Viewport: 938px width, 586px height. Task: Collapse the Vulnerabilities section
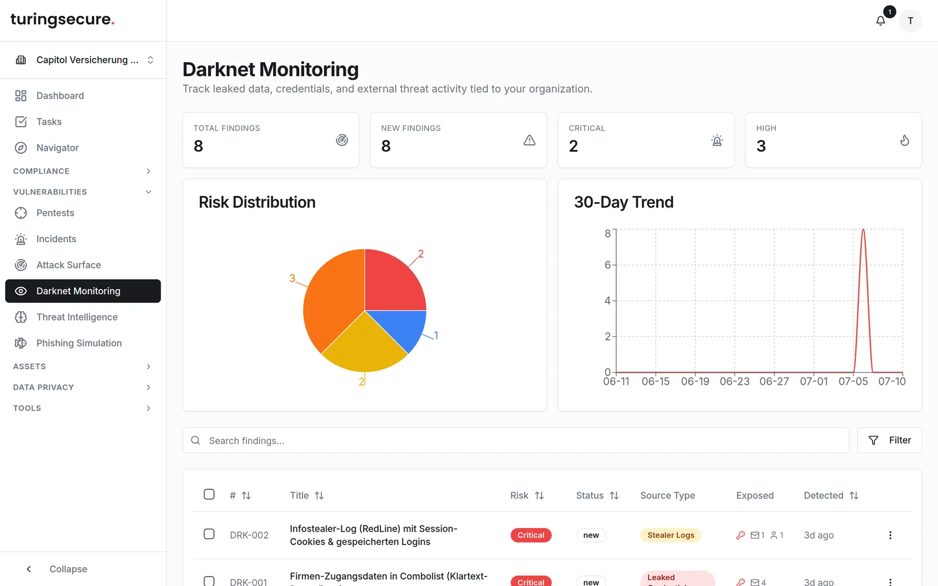coord(83,192)
